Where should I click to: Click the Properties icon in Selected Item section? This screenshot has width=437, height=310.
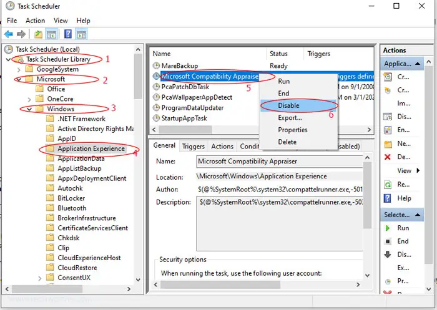tap(388, 281)
